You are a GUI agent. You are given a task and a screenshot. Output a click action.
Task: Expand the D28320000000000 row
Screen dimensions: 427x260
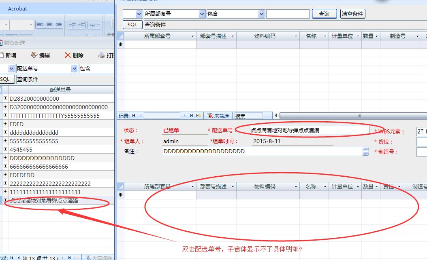click(x=5, y=99)
